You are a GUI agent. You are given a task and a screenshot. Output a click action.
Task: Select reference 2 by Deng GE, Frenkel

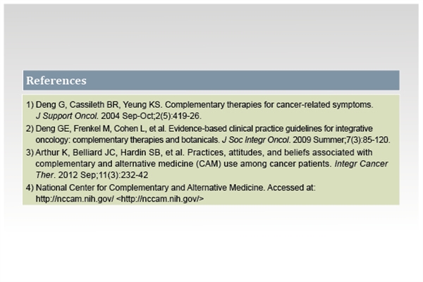[x=208, y=134]
